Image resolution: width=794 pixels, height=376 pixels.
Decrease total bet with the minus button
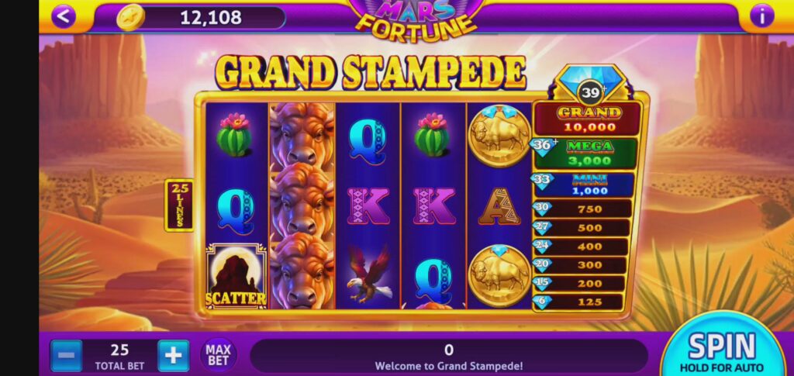(67, 356)
